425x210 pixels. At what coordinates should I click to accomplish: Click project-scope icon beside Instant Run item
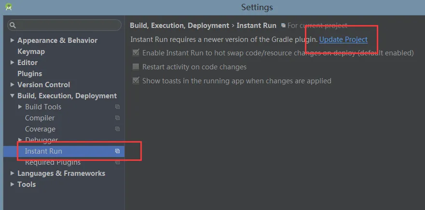[117, 151]
